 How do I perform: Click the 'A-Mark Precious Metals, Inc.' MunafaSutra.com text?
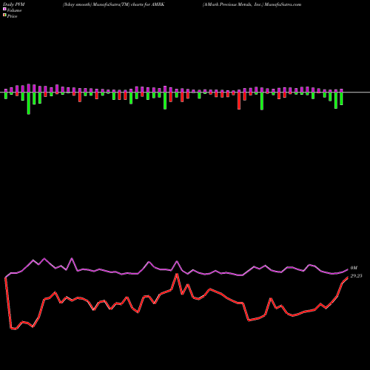[x=252, y=4]
